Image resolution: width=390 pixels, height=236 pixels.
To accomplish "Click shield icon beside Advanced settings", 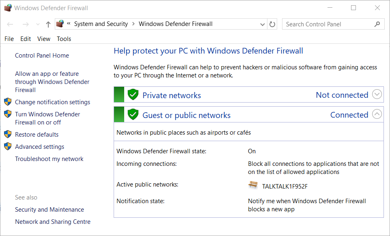I will pos(8,146).
